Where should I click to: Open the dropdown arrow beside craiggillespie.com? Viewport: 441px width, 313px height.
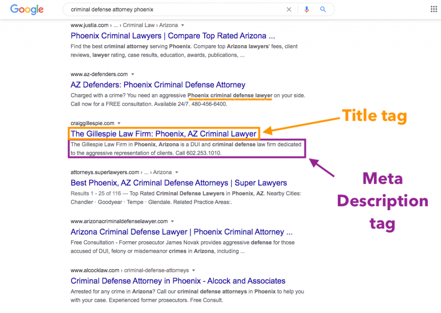119,123
